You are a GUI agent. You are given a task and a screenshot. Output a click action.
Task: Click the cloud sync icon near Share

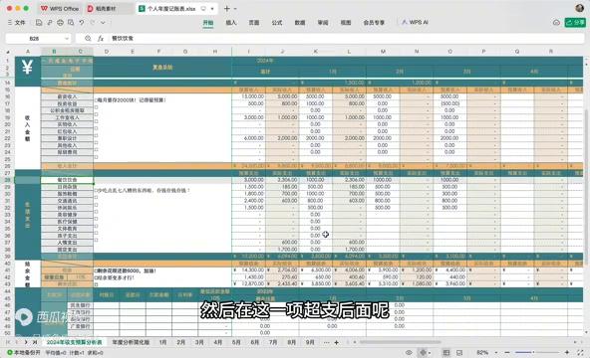point(556,23)
